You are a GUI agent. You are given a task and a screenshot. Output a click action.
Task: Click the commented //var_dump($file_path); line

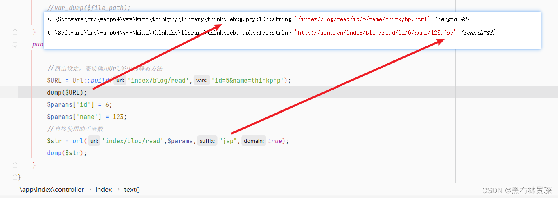[x=89, y=8]
